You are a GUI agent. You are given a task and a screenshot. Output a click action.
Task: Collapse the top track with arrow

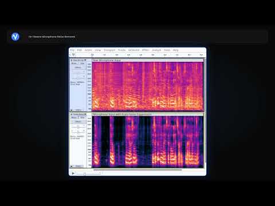click(x=72, y=110)
